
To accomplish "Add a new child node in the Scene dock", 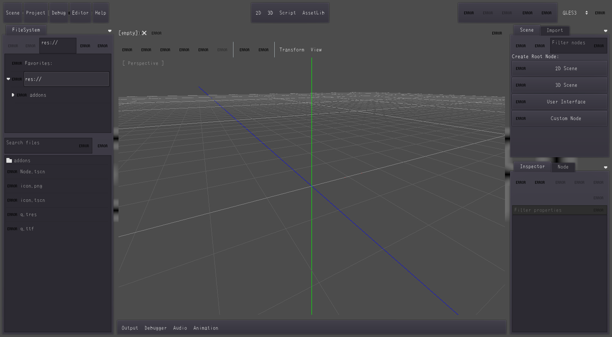I will point(520,45).
